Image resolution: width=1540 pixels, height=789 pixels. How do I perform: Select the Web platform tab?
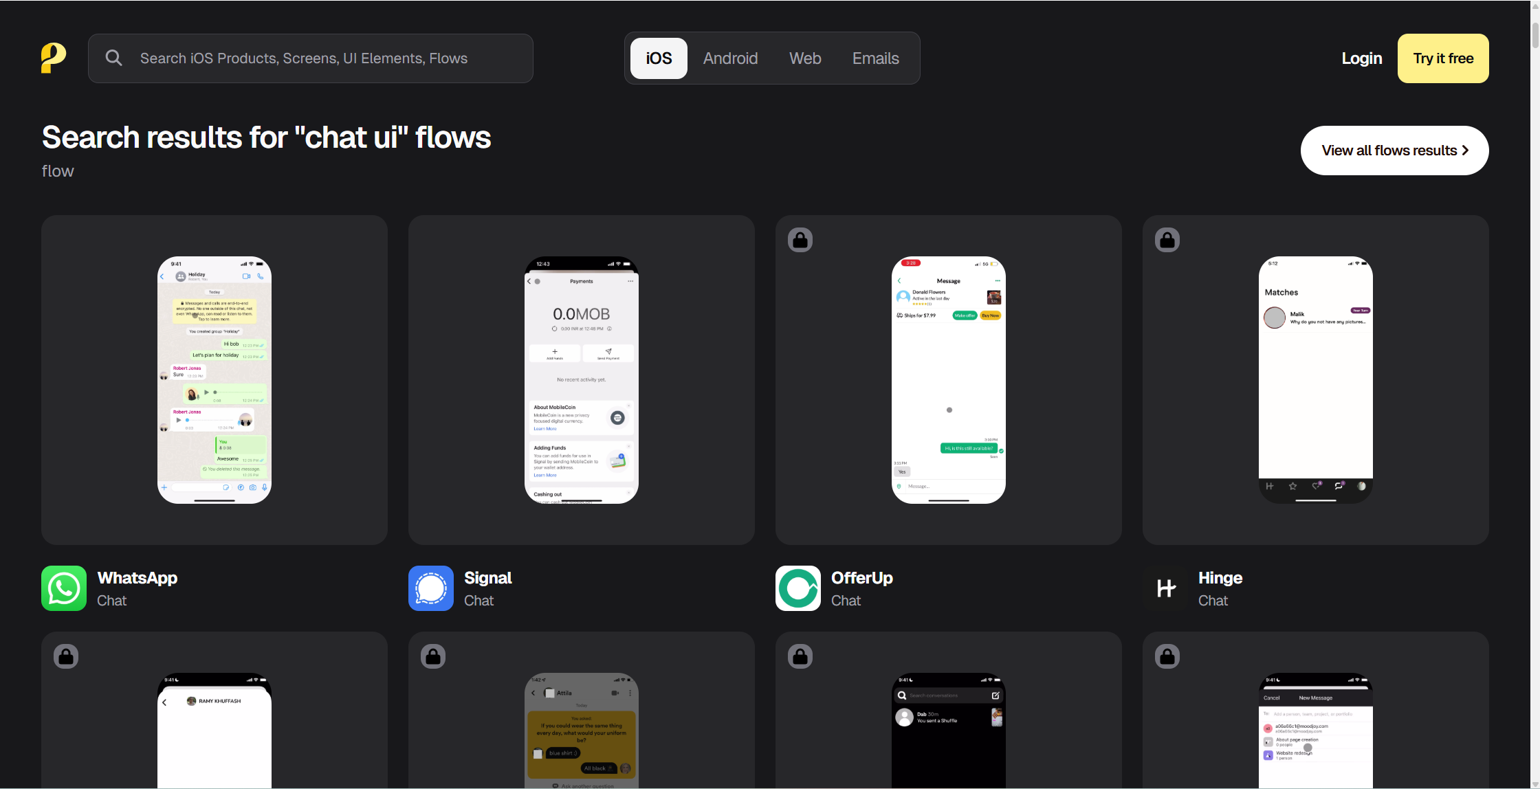[805, 58]
